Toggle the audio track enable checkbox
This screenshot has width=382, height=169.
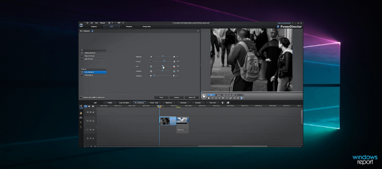90,129
